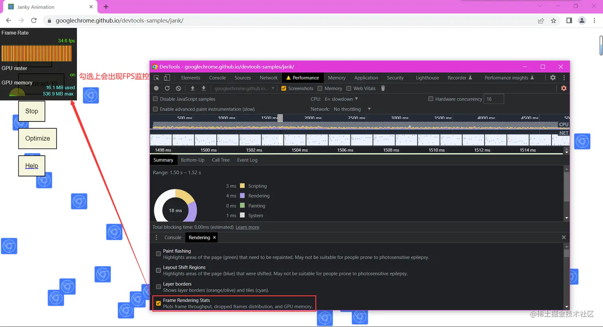Open the Help link button
Viewport: 603px width, 327px height.
(32, 166)
